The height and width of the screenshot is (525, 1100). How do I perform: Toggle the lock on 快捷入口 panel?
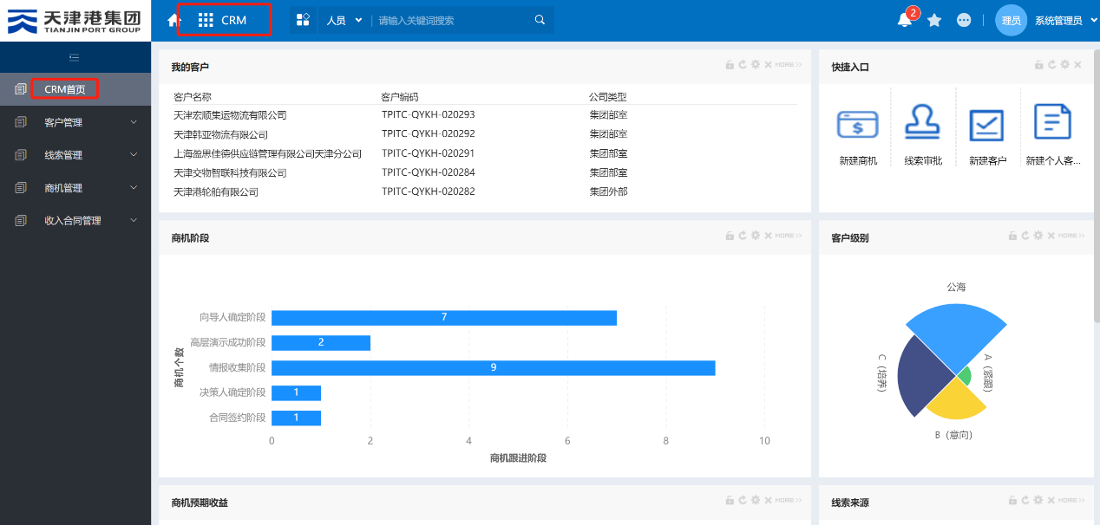tap(1039, 65)
